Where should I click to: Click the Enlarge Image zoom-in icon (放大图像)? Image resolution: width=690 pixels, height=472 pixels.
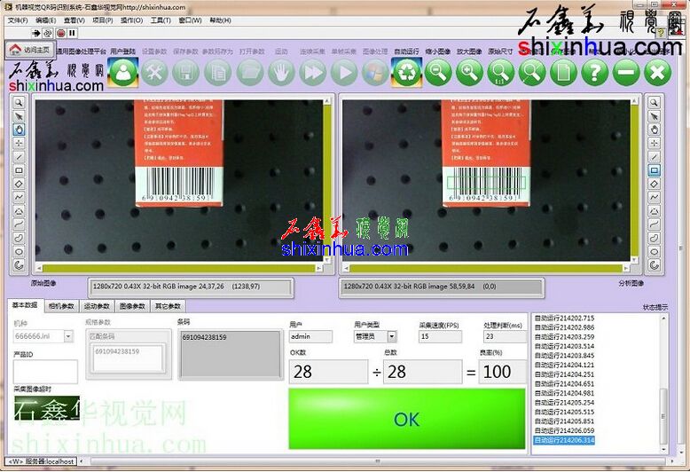(469, 72)
